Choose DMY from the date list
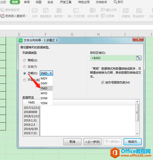The height and width of the screenshot is (160, 153). (46, 83)
